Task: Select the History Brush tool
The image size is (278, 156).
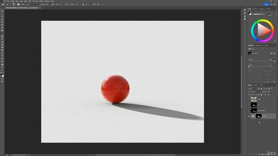Action: pos(2,39)
